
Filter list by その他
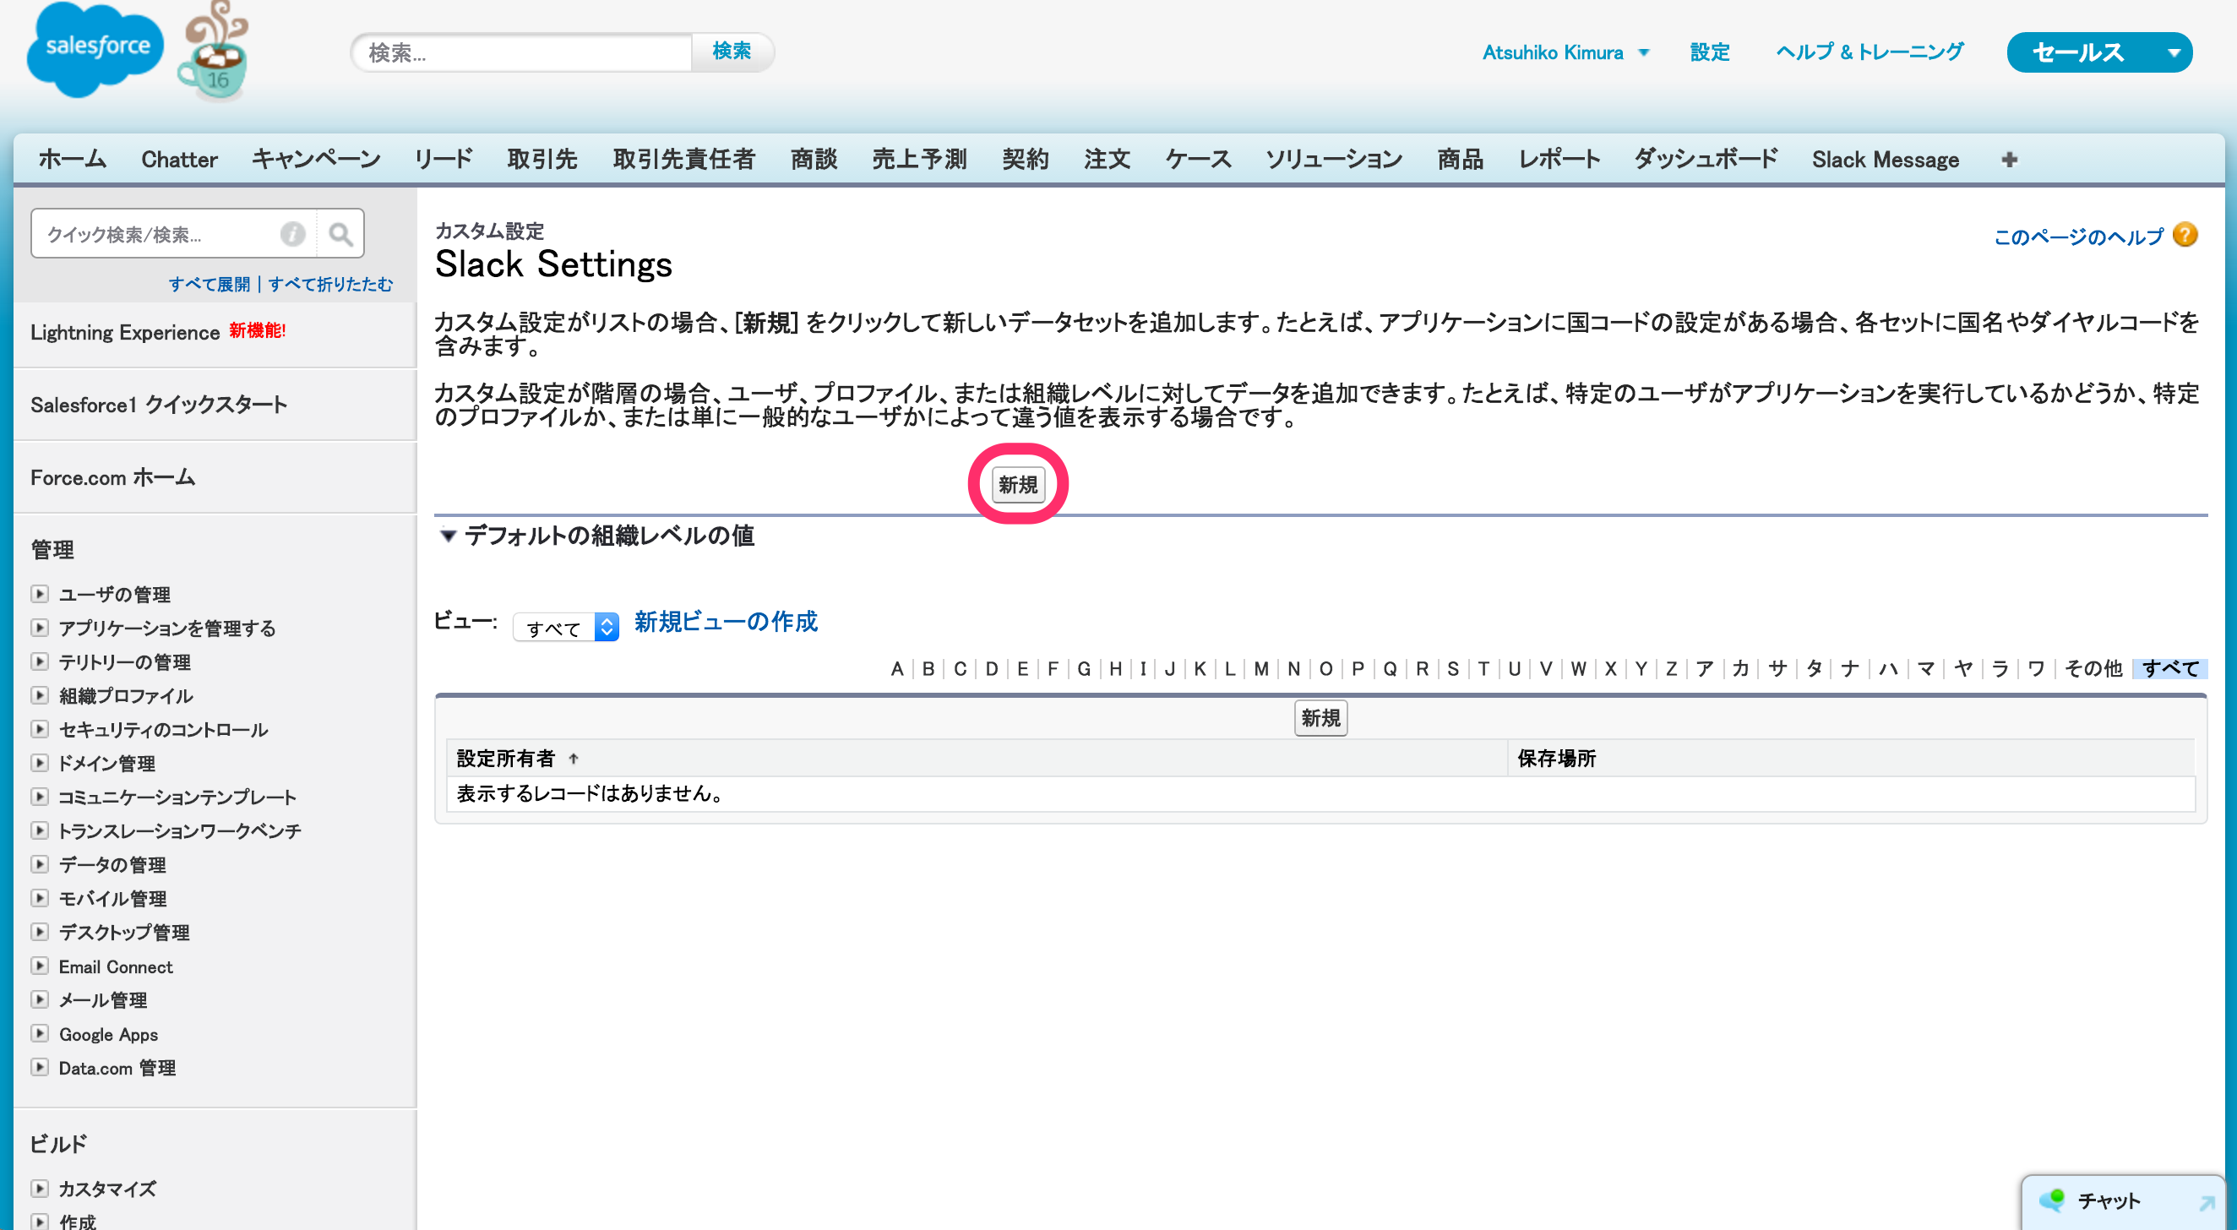[2093, 669]
